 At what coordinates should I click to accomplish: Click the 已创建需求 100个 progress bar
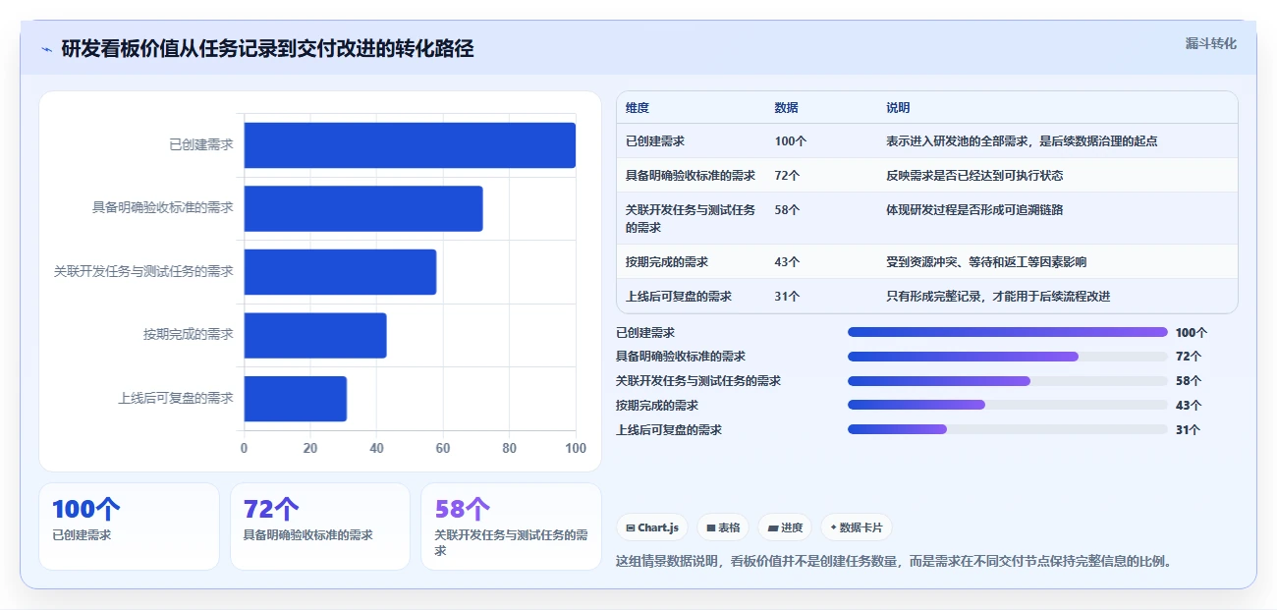pos(1008,332)
